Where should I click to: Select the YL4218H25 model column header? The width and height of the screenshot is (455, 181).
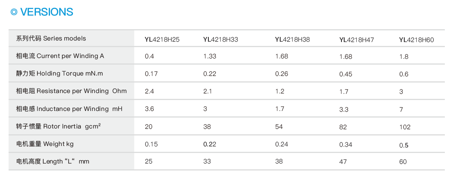pos(162,39)
